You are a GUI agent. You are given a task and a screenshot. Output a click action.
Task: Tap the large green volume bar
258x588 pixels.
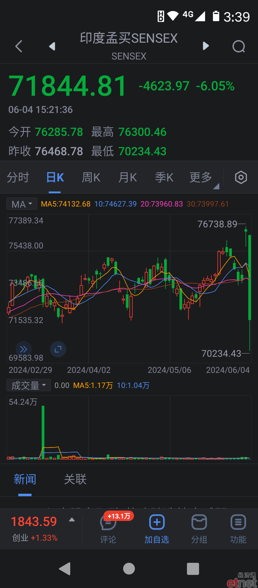click(43, 432)
